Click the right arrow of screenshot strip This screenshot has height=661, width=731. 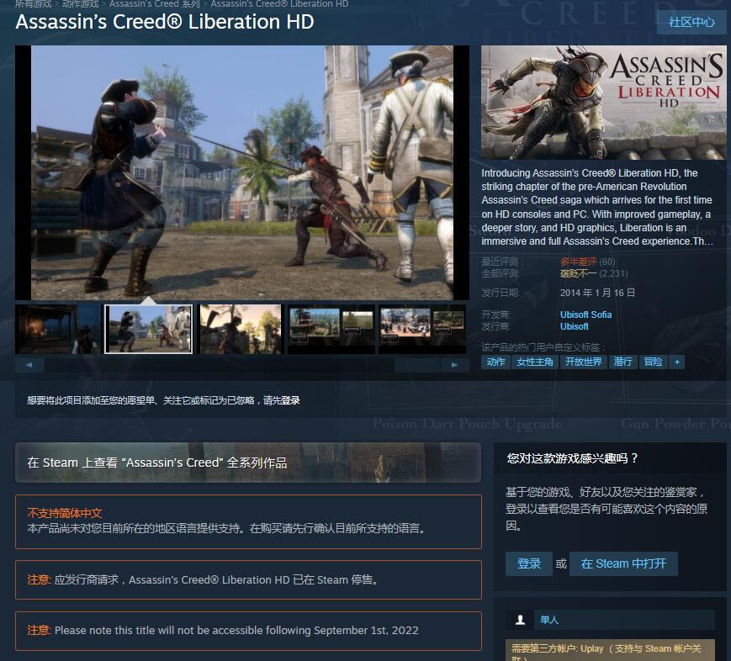click(455, 365)
